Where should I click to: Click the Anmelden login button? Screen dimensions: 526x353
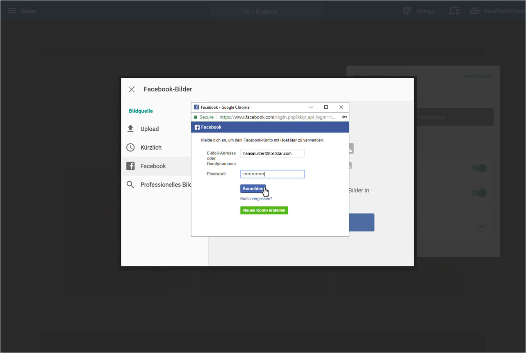click(253, 189)
